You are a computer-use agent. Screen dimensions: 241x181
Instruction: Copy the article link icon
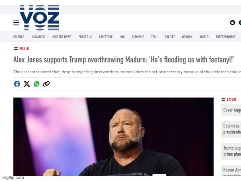(x=46, y=84)
